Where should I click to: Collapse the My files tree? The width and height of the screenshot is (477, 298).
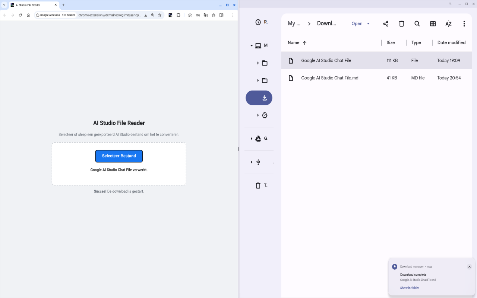click(252, 46)
